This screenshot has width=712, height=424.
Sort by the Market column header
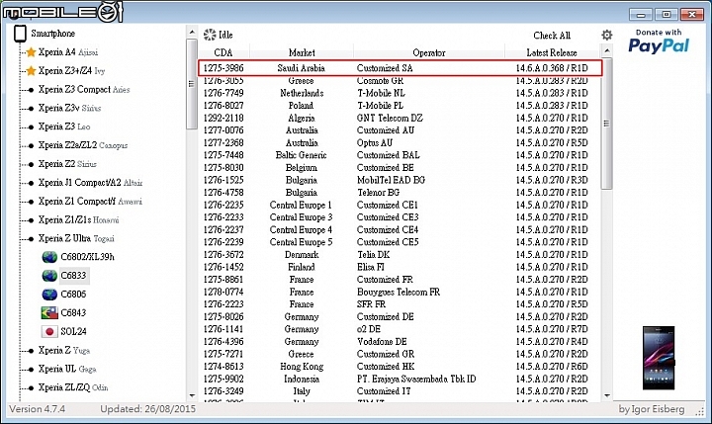(x=302, y=52)
